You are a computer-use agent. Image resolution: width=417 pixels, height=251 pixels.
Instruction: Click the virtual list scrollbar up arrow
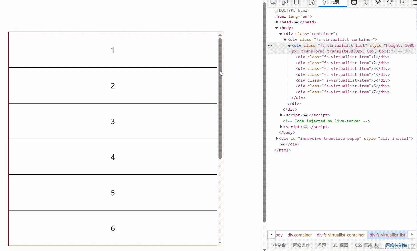click(220, 35)
